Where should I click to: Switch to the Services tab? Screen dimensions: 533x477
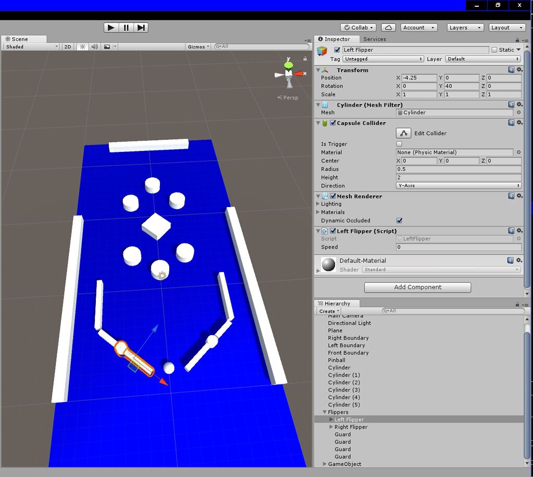click(x=375, y=39)
